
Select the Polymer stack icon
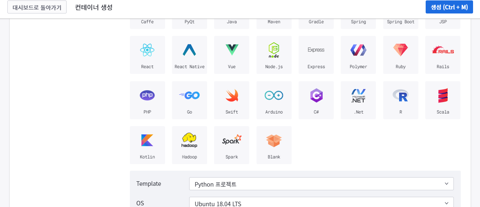coord(358,50)
